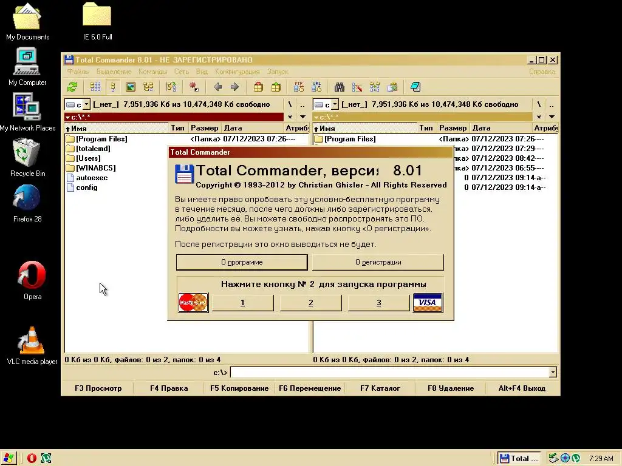This screenshot has height=466, width=622.
Task: Click the F8 Удаление button
Action: [451, 388]
